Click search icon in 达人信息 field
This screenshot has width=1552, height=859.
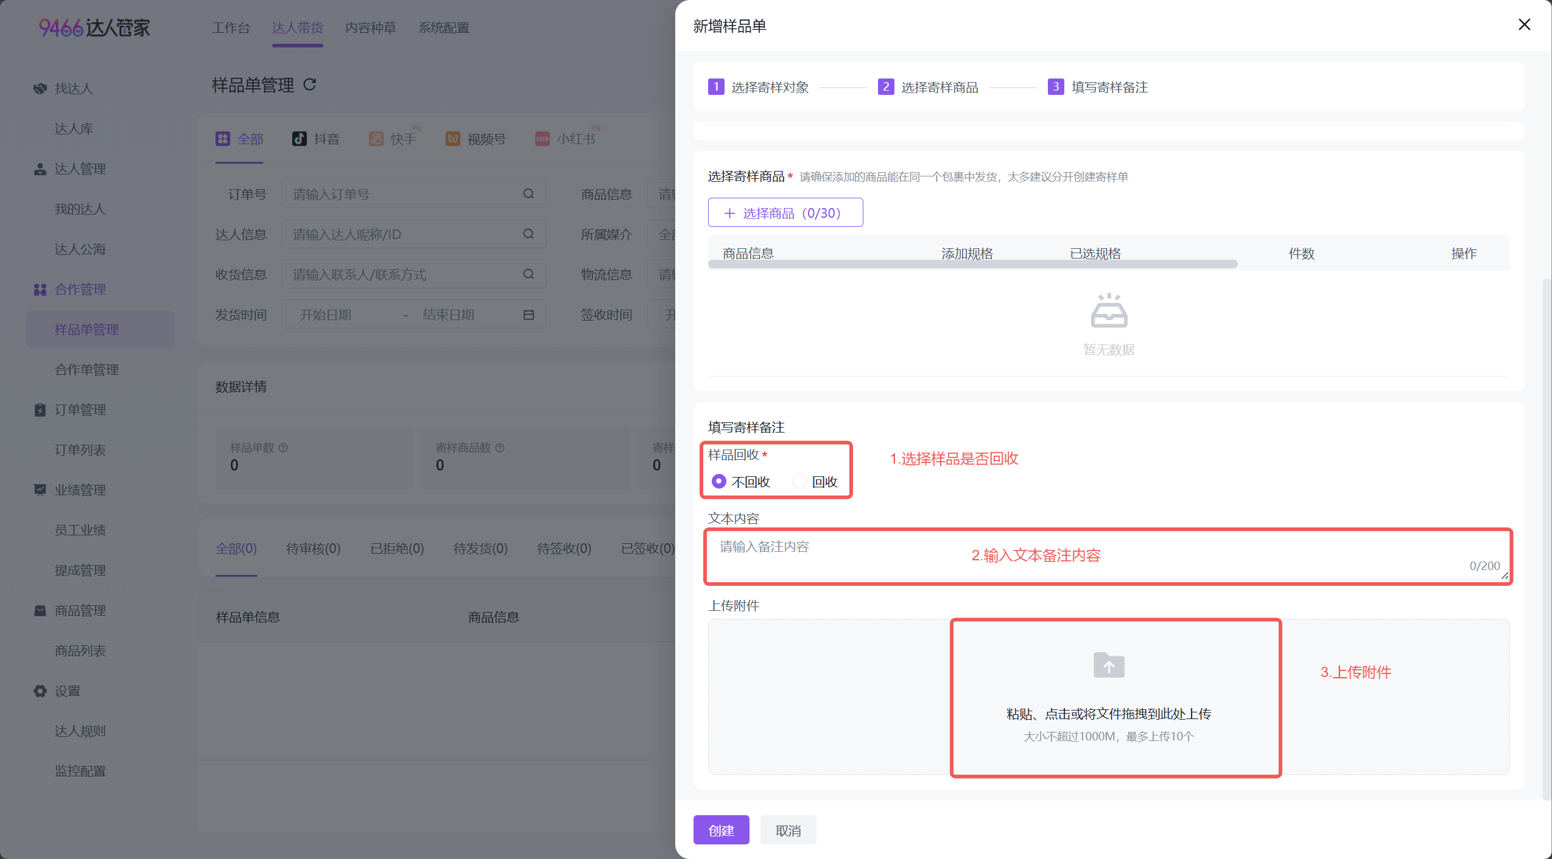528,234
